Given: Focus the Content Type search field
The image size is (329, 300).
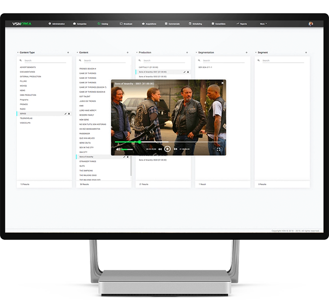Looking at the screenshot, I should 45,61.
